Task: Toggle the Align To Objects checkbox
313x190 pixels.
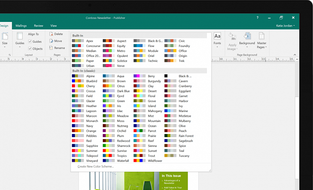Action: click(30, 48)
